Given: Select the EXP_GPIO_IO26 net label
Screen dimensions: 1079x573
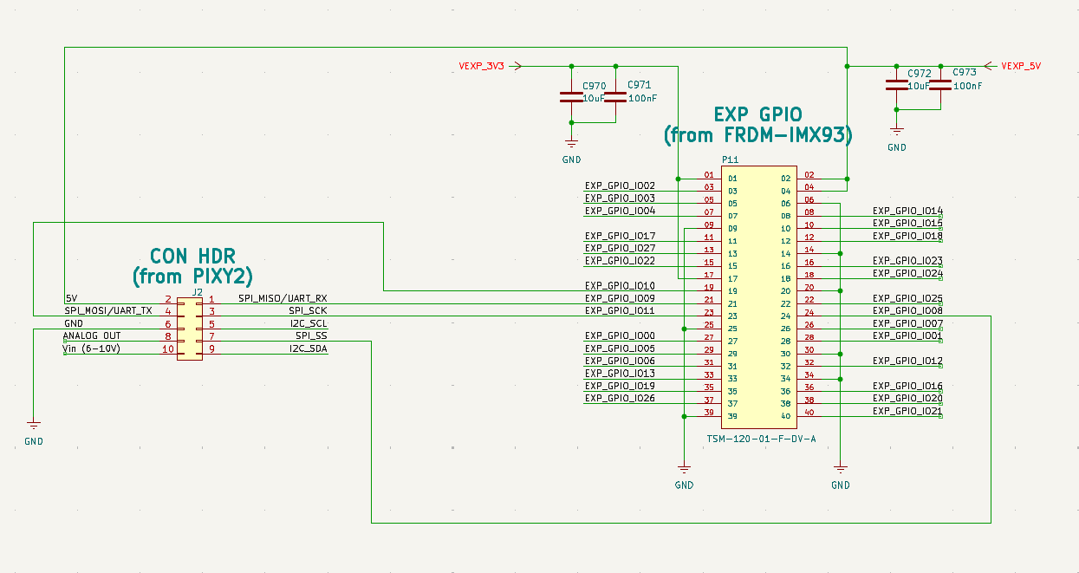Looking at the screenshot, I should (x=620, y=399).
